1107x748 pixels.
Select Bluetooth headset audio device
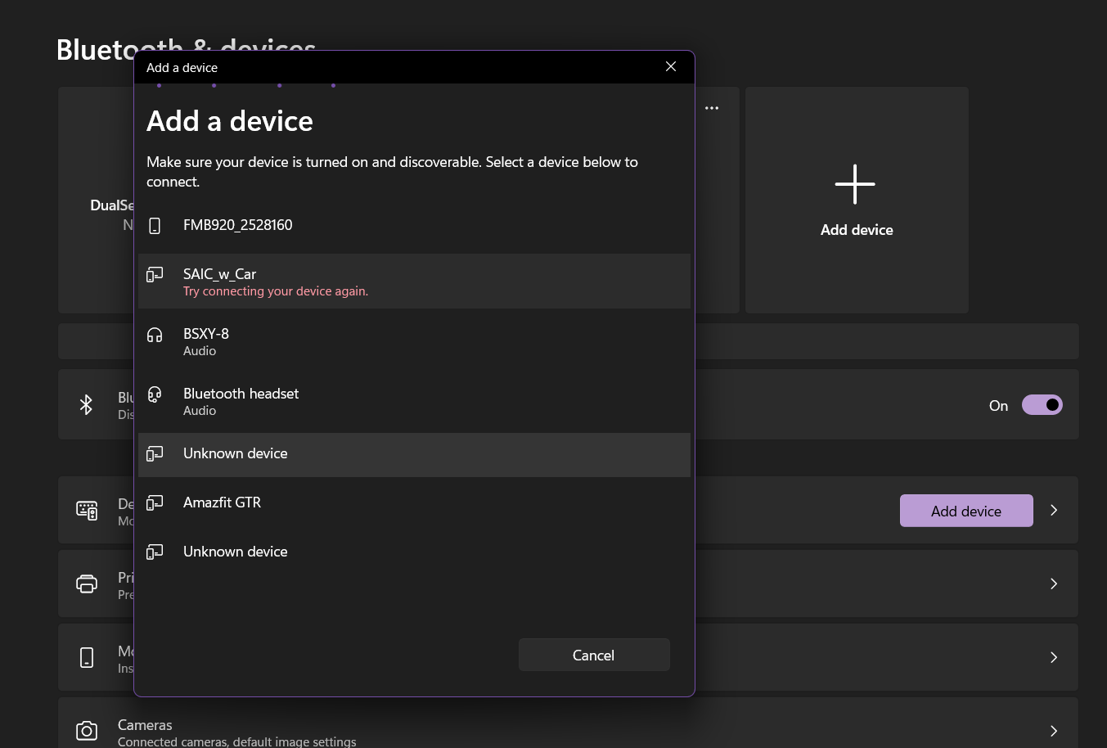click(x=414, y=401)
